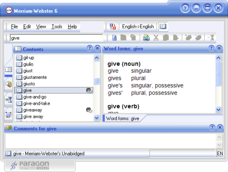Play pronunciation sound for give
228x172 pixels.
click(x=89, y=90)
